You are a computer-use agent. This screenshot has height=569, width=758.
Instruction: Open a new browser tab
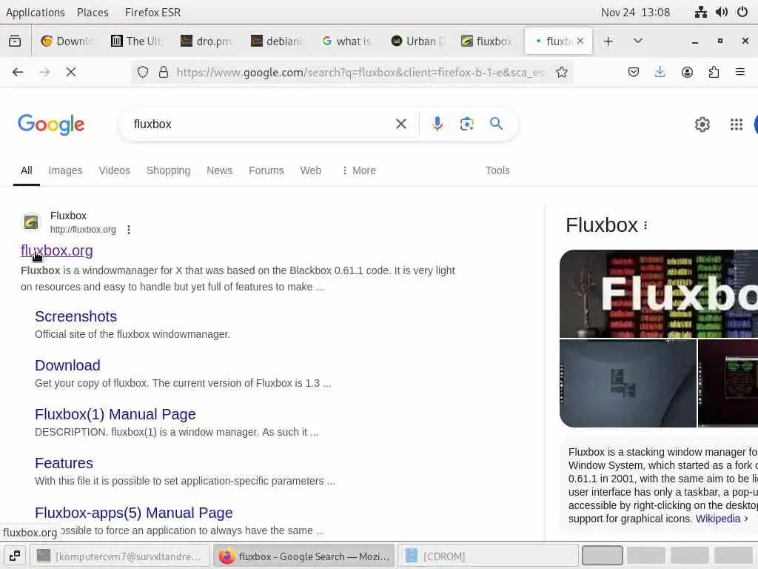tap(608, 41)
